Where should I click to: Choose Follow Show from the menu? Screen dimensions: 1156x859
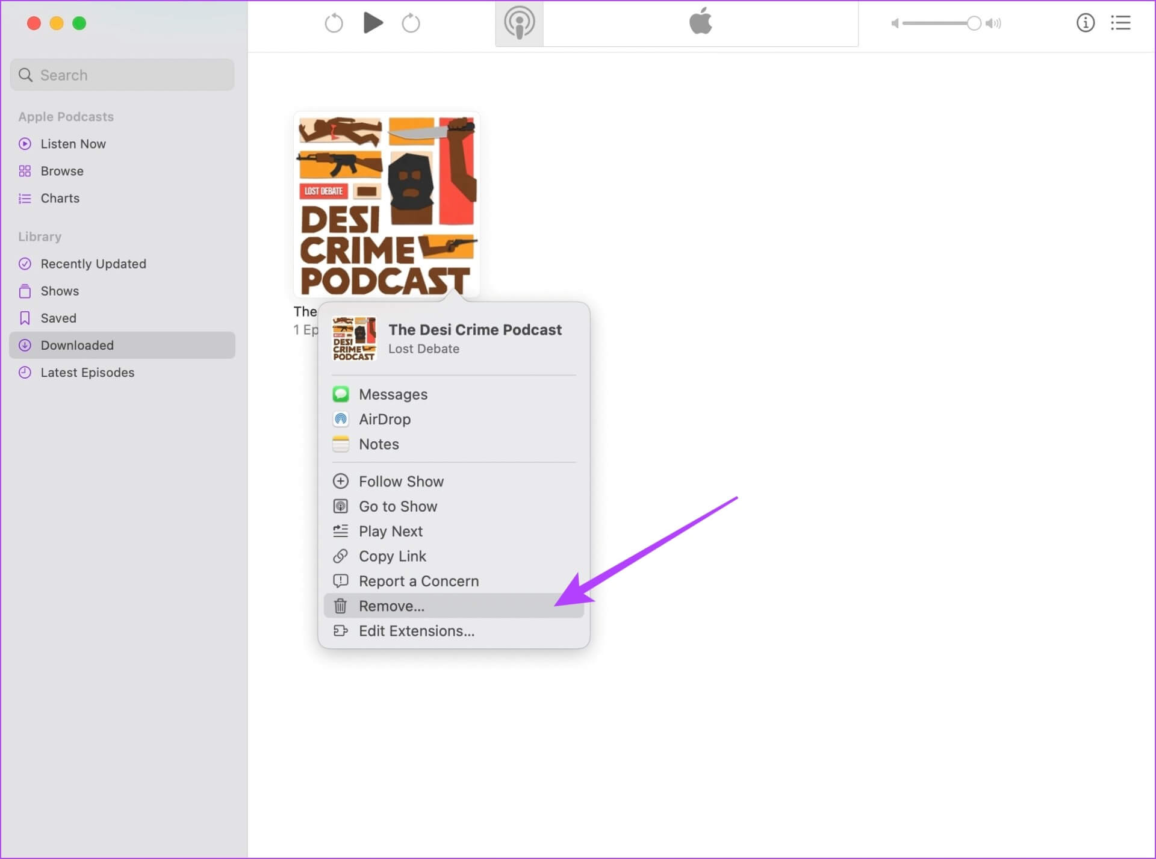click(x=453, y=482)
